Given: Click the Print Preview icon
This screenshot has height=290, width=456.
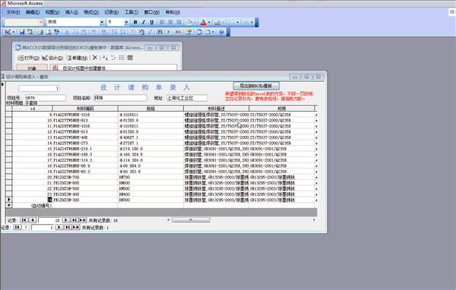Looking at the screenshot, I should (x=49, y=32).
